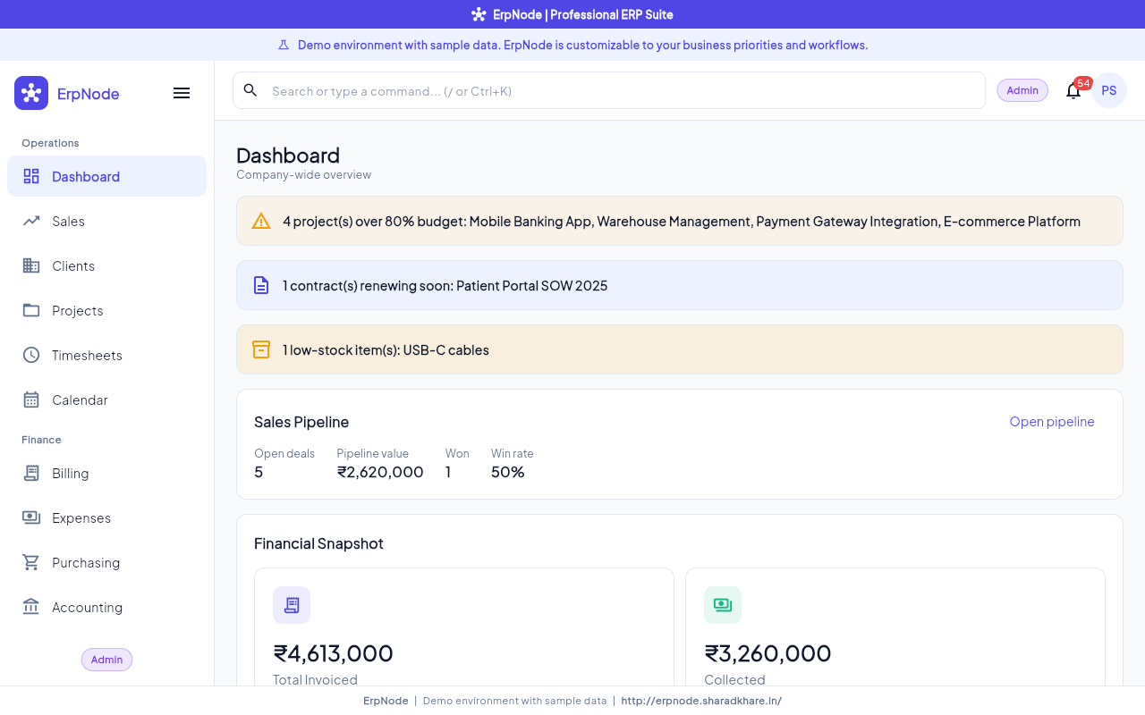Select Billing under Finance
The image size is (1145, 715).
point(106,473)
